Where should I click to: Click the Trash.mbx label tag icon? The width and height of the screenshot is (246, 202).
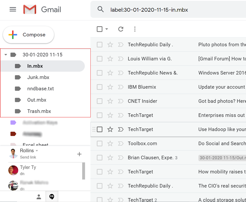18,111
